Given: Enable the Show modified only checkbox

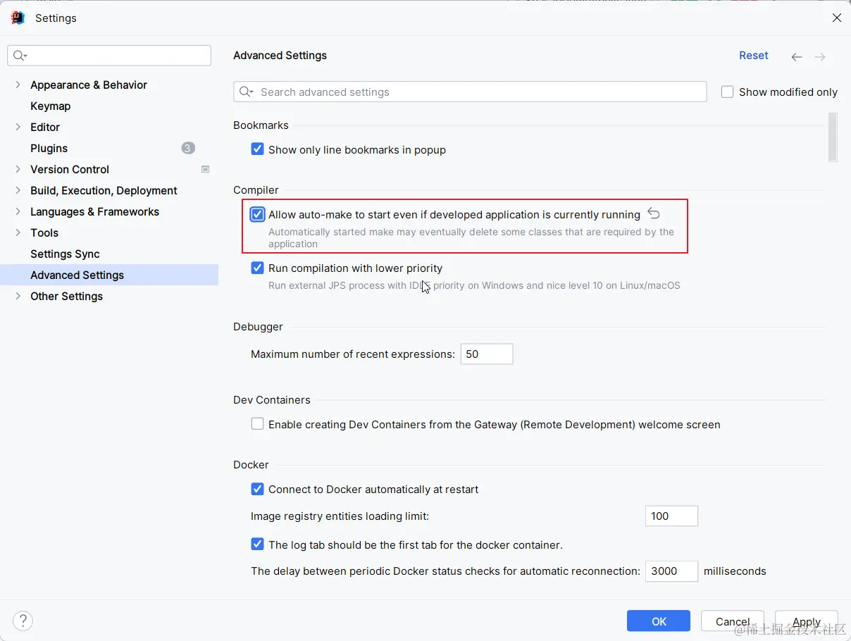Looking at the screenshot, I should [x=728, y=92].
